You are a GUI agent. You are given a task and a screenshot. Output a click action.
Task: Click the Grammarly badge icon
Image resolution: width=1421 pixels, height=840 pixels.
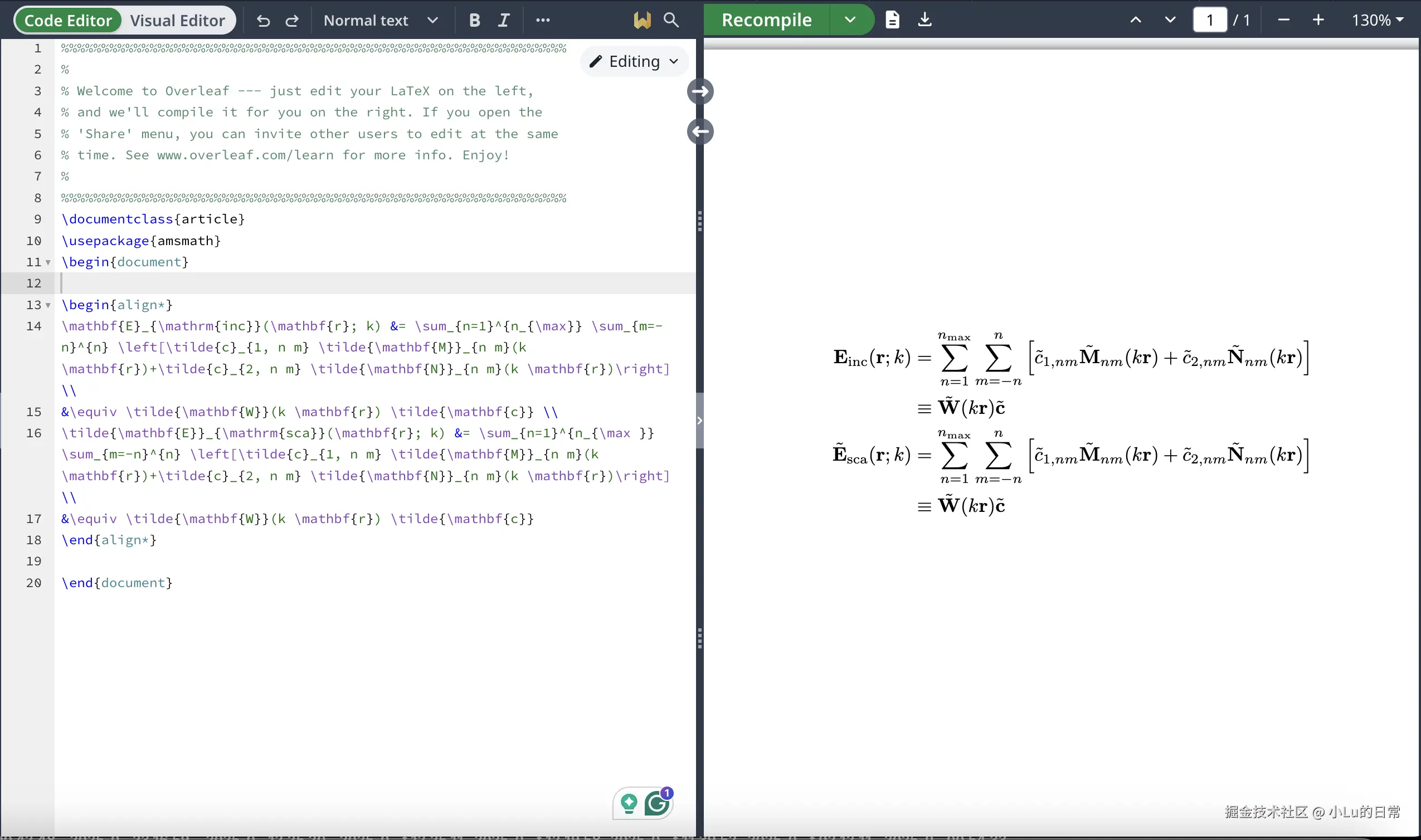point(658,803)
